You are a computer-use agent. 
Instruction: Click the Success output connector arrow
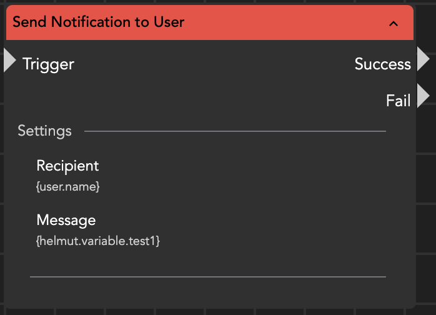point(423,59)
